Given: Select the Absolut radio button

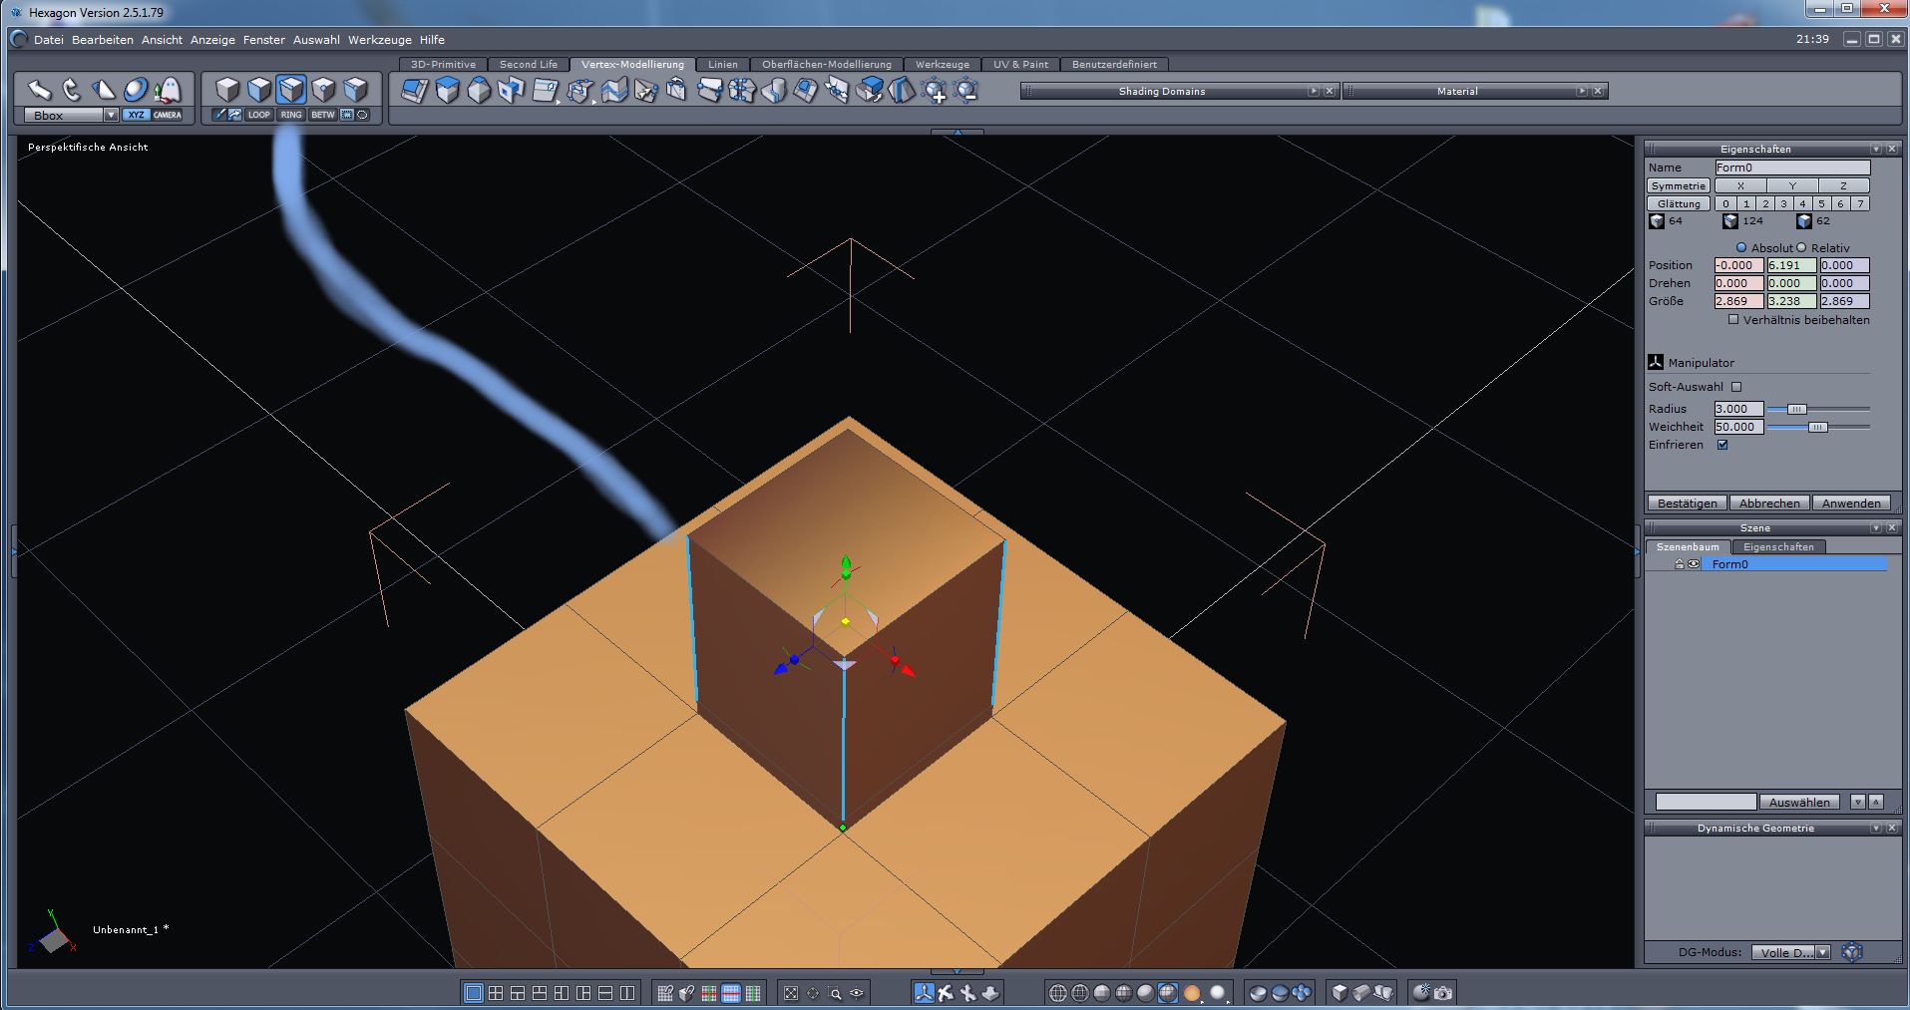Looking at the screenshot, I should (x=1741, y=247).
